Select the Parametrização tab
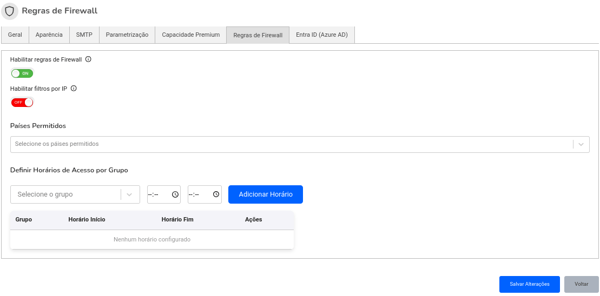Viewport: 600px width, 296px height. pos(127,35)
